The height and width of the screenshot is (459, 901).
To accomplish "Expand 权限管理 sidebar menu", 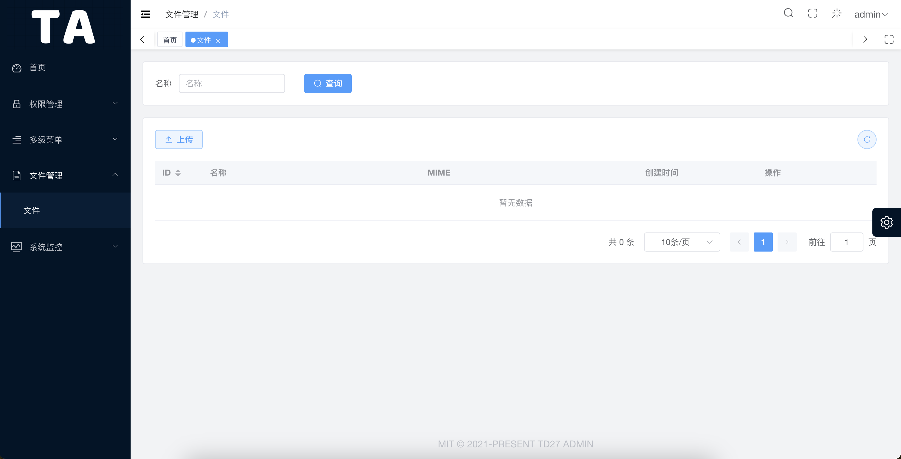I will [65, 104].
